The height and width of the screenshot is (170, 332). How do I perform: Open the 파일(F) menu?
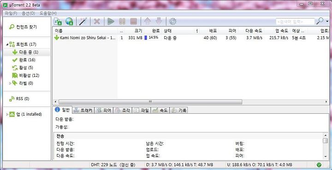[11, 13]
